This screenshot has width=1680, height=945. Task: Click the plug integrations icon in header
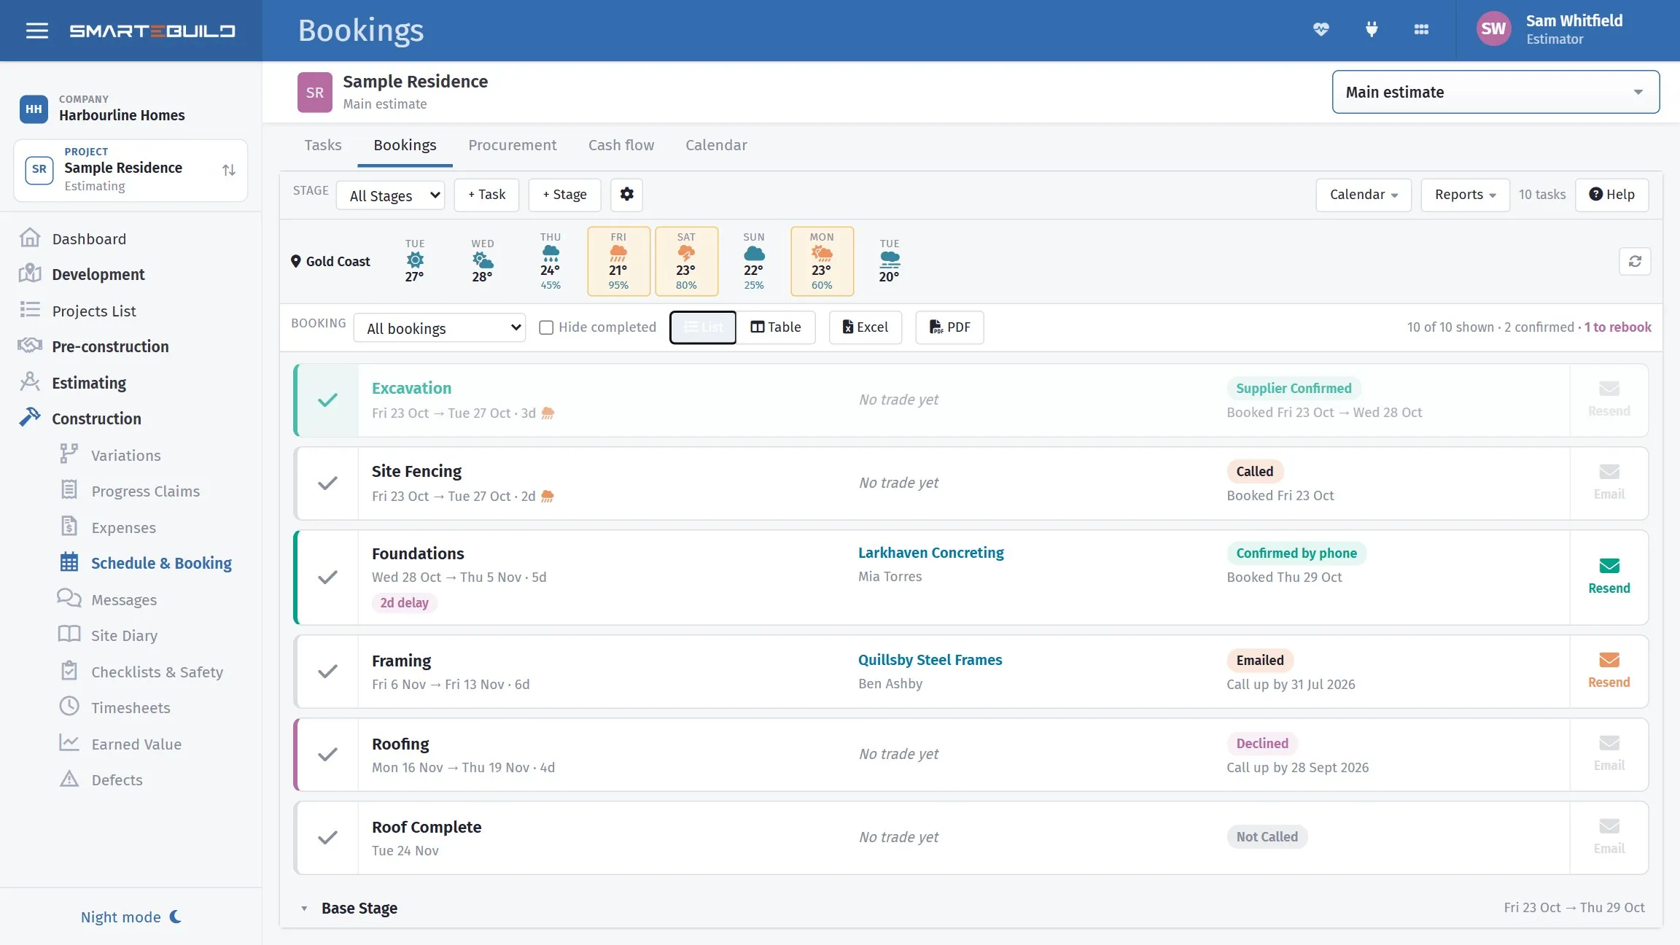click(1372, 30)
